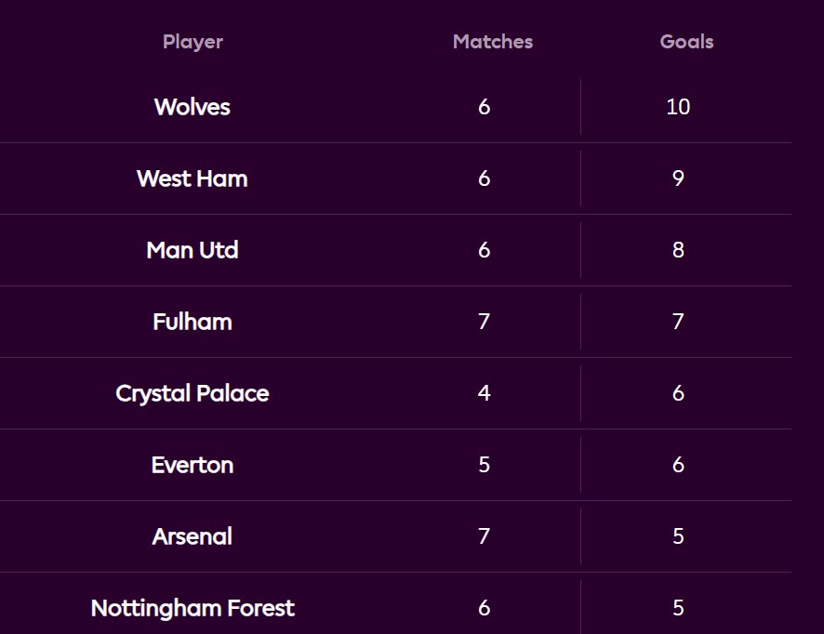Click the Wolves team name
824x634 pixels.
coord(192,107)
